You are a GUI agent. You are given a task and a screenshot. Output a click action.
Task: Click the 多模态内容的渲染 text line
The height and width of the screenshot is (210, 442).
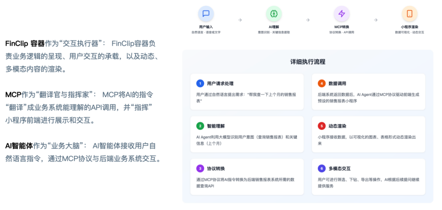(37, 69)
